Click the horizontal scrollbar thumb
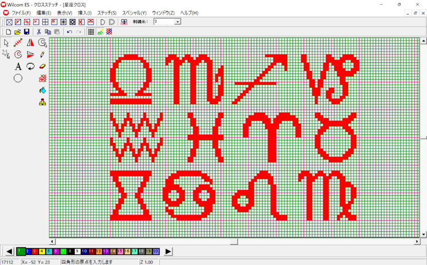The image size is (427, 265). click(234, 241)
